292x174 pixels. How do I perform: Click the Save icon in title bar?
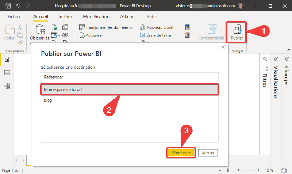click(x=8, y=6)
